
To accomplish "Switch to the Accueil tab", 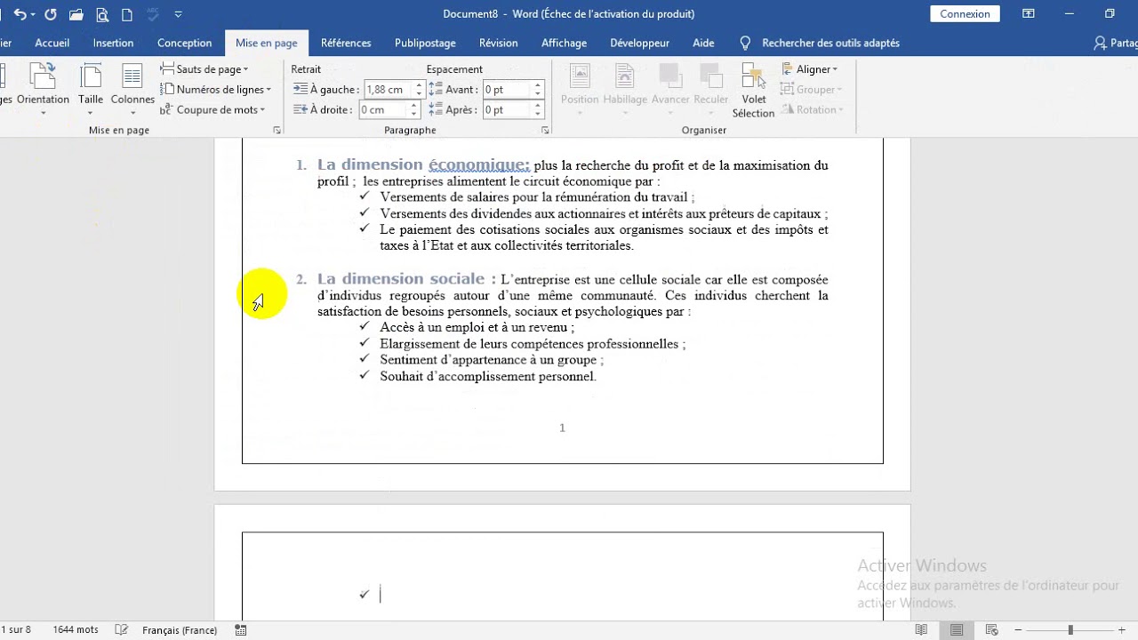I will [x=52, y=43].
